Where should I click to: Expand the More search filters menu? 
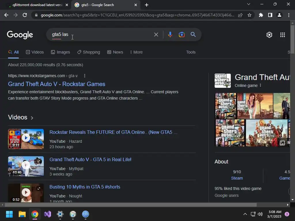[136, 52]
